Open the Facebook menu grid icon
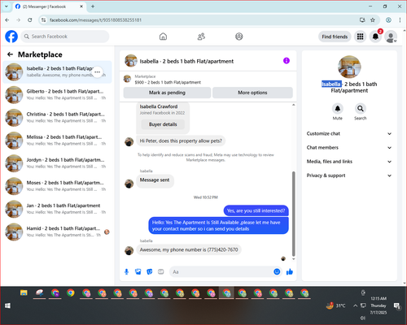This screenshot has width=407, height=325. pyautogui.click(x=360, y=37)
